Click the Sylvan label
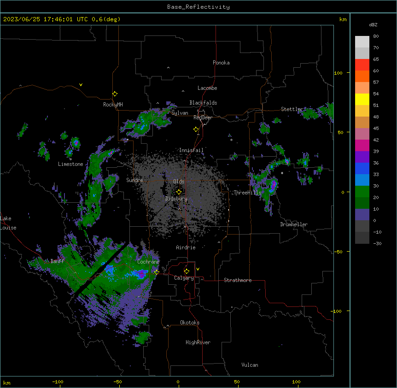The height and width of the screenshot is (388, 397). pos(180,113)
